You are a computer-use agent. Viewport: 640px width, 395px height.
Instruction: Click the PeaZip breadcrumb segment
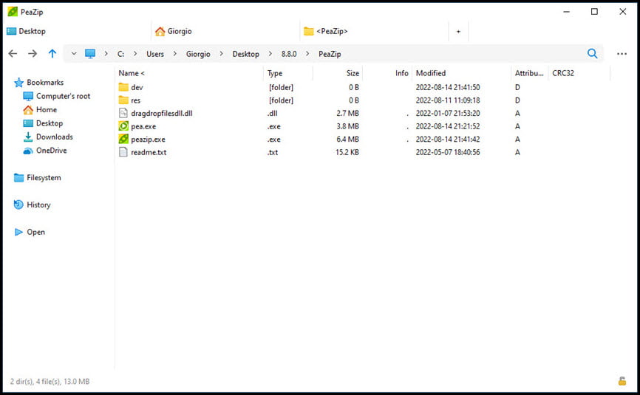click(x=330, y=54)
